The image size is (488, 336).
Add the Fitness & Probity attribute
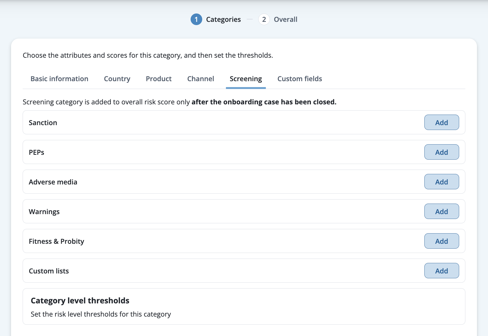[x=442, y=241]
